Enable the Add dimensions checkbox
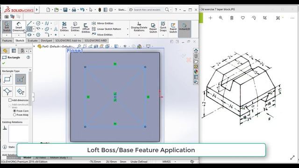This screenshot has width=299, height=168. [10, 100]
